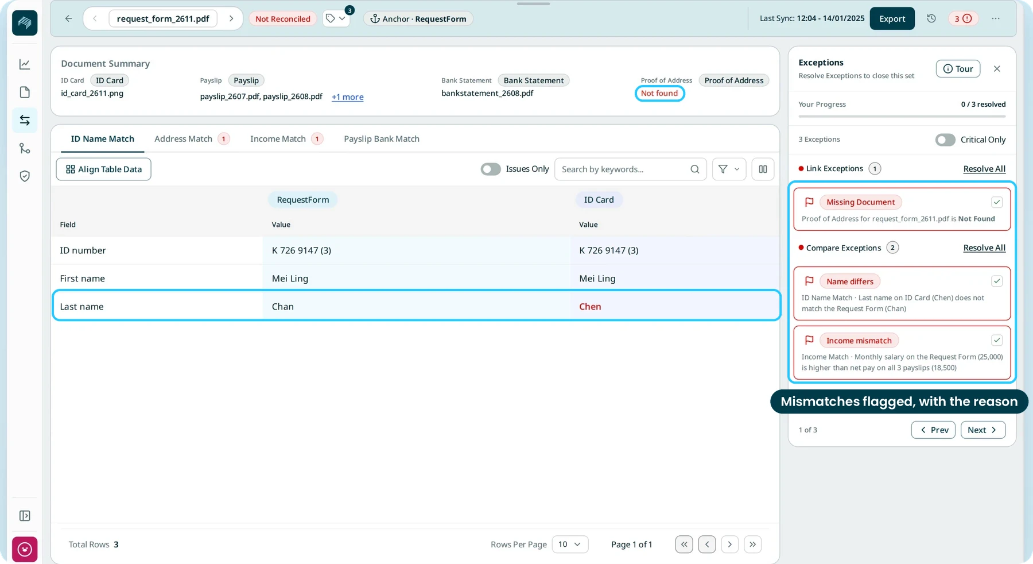Open the three-dot more options menu
The width and height of the screenshot is (1033, 564).
click(996, 18)
